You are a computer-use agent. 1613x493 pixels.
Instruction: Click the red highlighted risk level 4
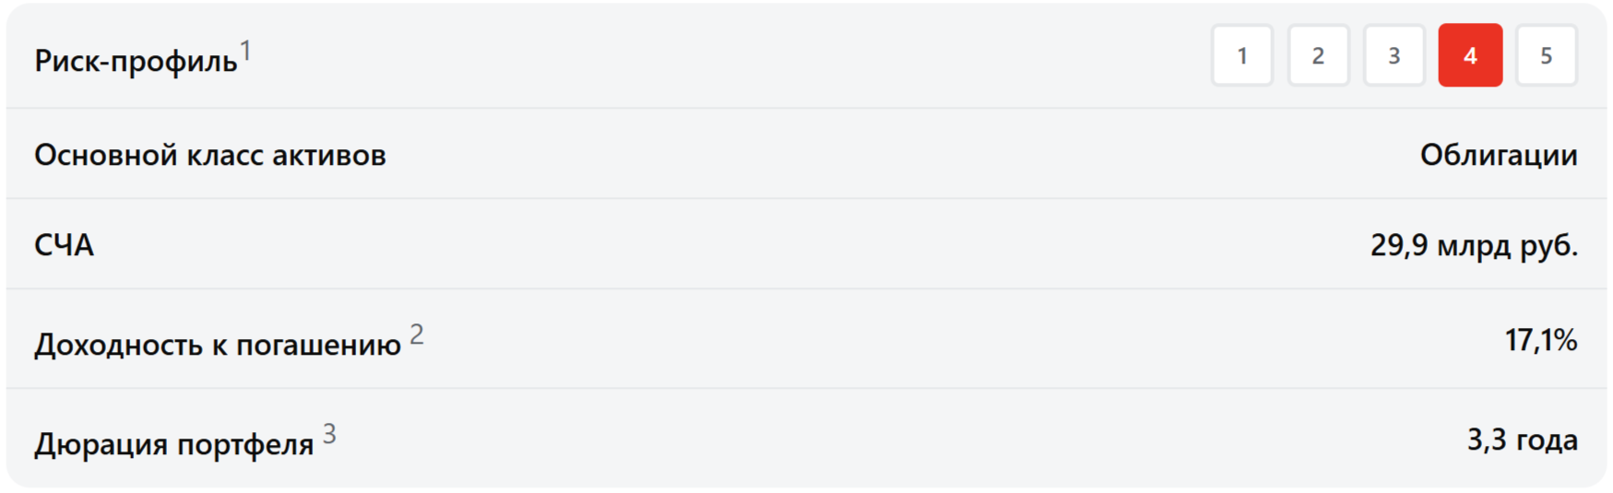1470,56
